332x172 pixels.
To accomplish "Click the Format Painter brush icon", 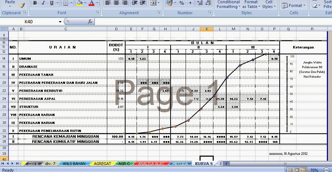I will 22,5.
